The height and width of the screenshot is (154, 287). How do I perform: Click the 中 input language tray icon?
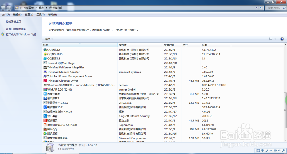click(263, 150)
